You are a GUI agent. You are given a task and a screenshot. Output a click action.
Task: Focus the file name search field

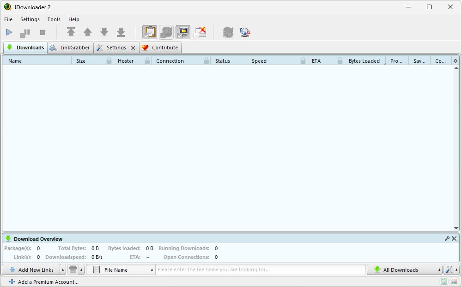click(x=261, y=269)
